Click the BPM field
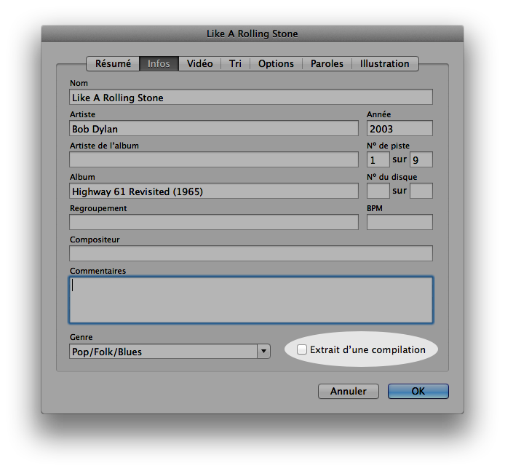Image resolution: width=505 pixels, height=471 pixels. click(399, 222)
